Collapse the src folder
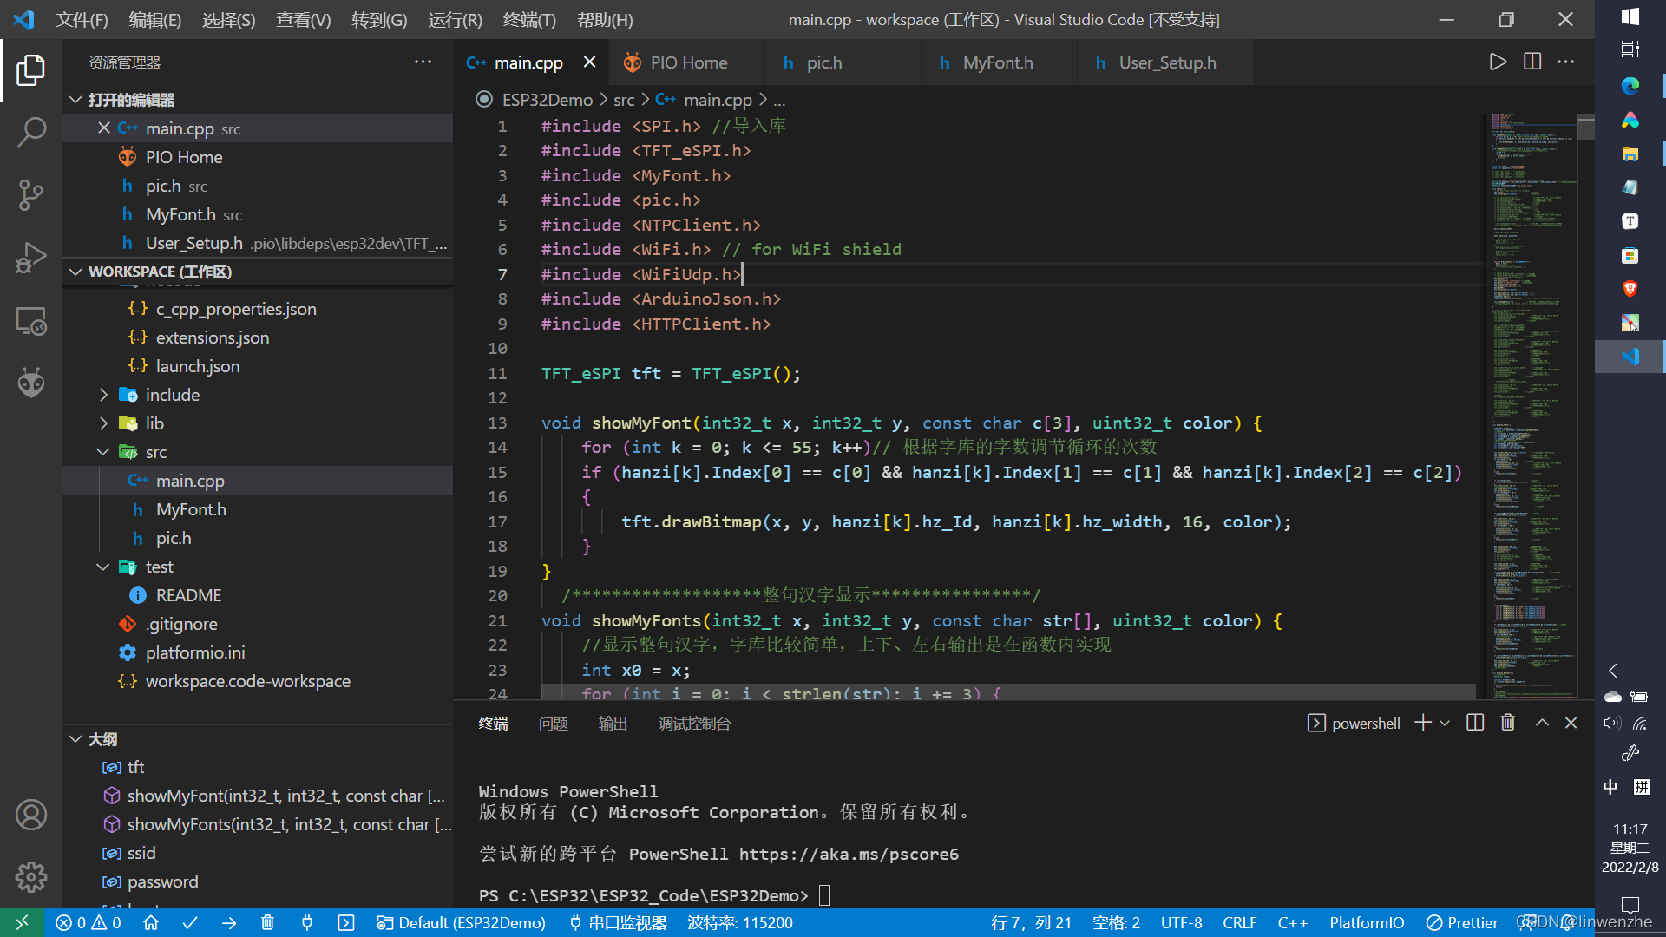This screenshot has height=937, width=1666. click(x=155, y=452)
